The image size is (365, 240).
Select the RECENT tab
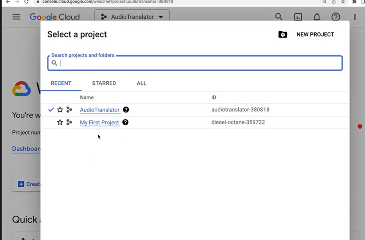click(61, 83)
